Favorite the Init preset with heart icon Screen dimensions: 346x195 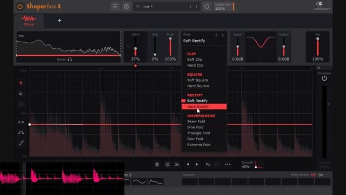[138, 6]
